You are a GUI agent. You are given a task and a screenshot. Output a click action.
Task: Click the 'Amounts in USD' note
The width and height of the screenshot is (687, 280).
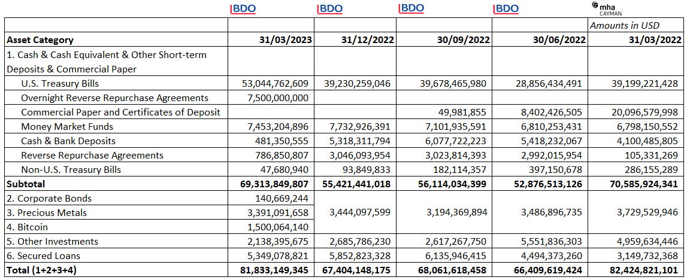click(625, 25)
